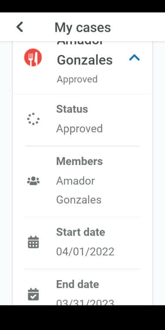This screenshot has width=165, height=330.
Task: Click the Start date calendar icon
Action: pyautogui.click(x=33, y=242)
